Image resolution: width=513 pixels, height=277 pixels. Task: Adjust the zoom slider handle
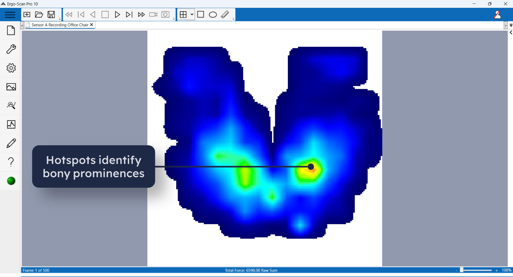point(462,270)
